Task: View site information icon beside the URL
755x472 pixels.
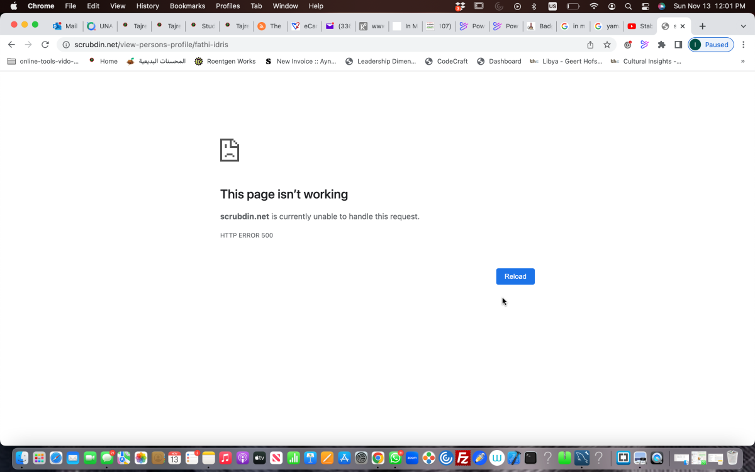Action: tap(66, 45)
